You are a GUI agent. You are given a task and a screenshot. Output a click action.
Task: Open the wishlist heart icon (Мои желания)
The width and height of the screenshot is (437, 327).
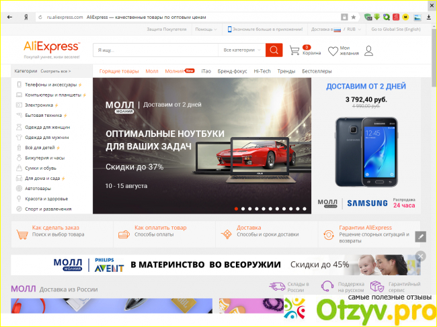(x=333, y=51)
